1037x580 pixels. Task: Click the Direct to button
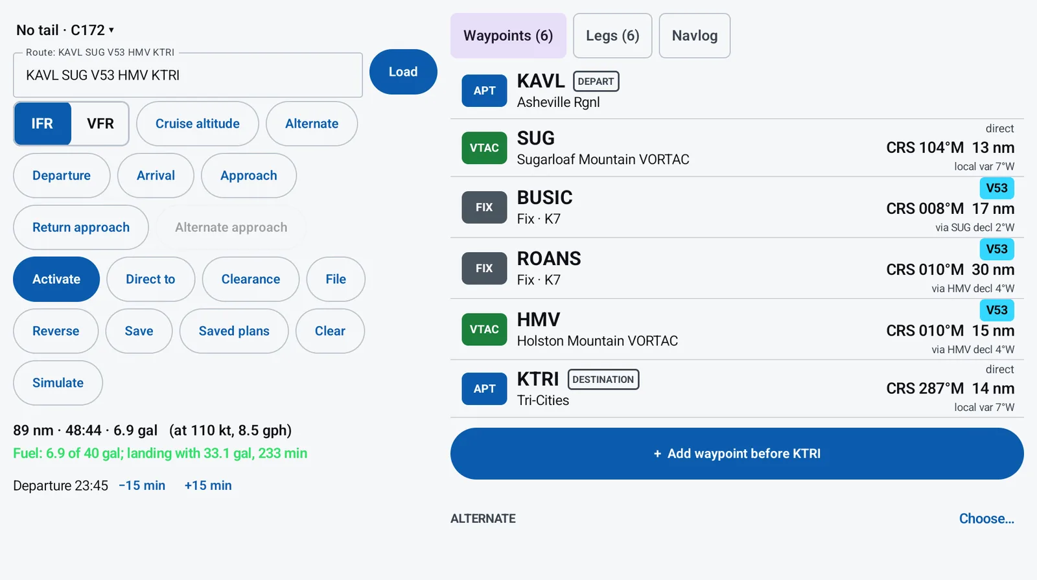point(150,279)
